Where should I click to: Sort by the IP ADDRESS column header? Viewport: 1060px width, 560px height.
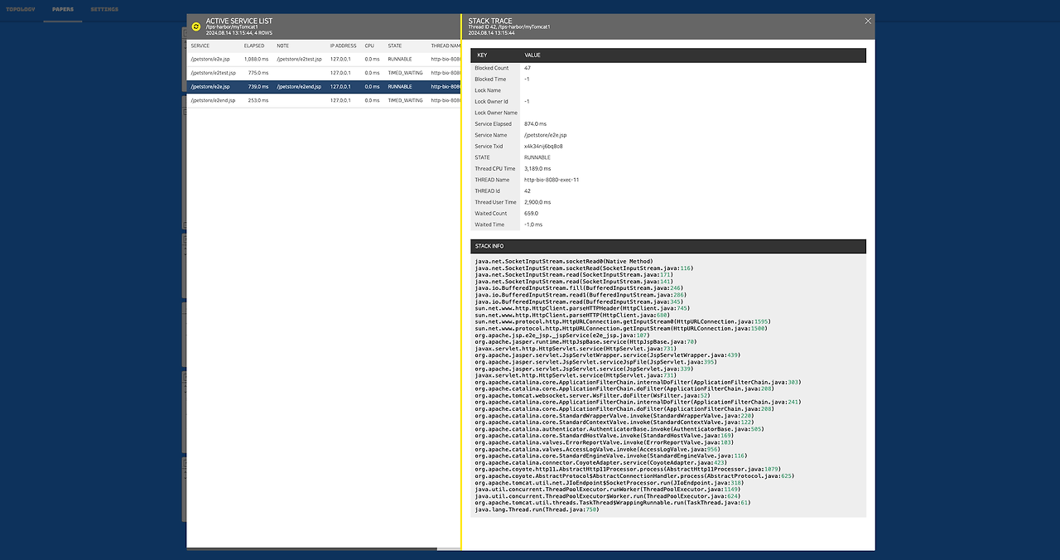pyautogui.click(x=344, y=46)
